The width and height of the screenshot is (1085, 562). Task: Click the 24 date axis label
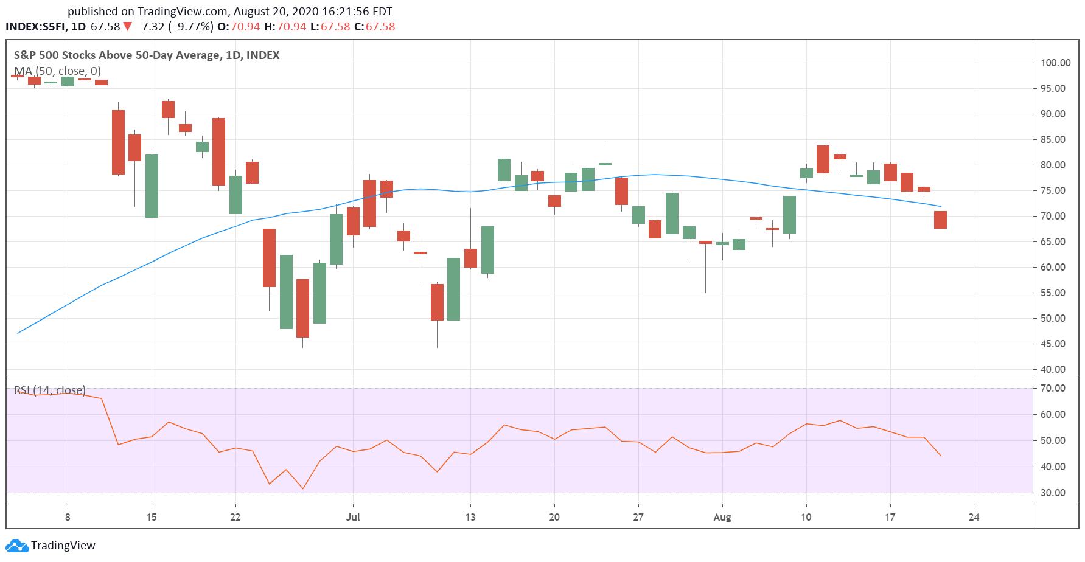[x=974, y=517]
